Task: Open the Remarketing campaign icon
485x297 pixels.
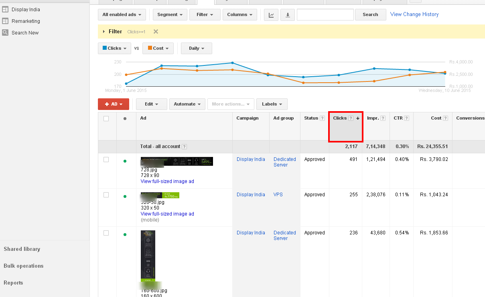Action: (x=5, y=21)
